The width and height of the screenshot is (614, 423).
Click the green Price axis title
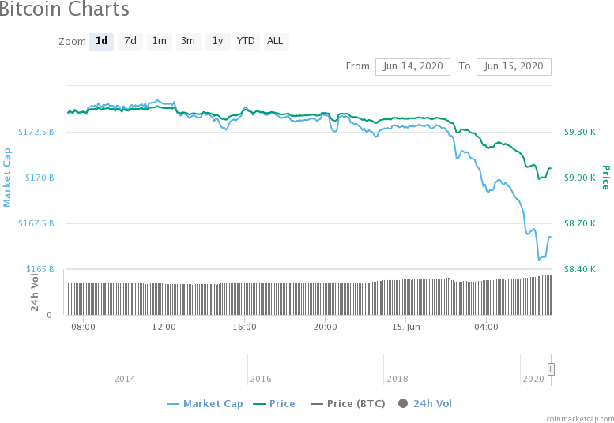pyautogui.click(x=606, y=178)
